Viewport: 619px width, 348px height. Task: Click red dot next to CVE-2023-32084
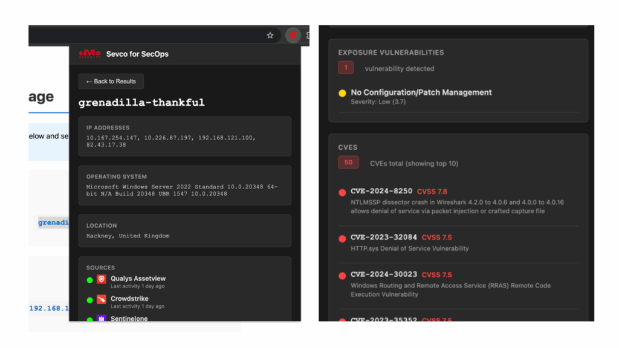[342, 239]
